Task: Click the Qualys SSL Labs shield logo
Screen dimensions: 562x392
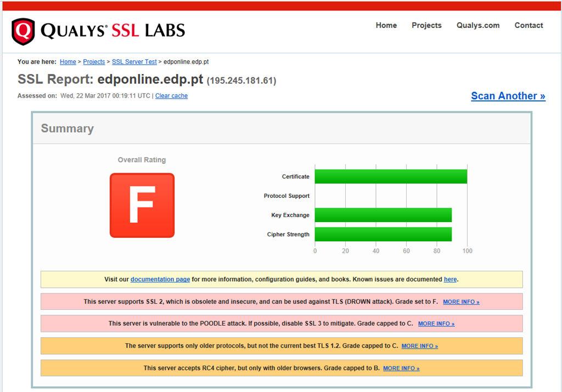Action: (23, 31)
